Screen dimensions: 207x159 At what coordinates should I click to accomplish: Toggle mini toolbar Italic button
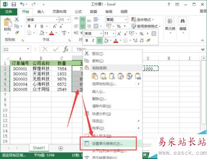pos(93,40)
